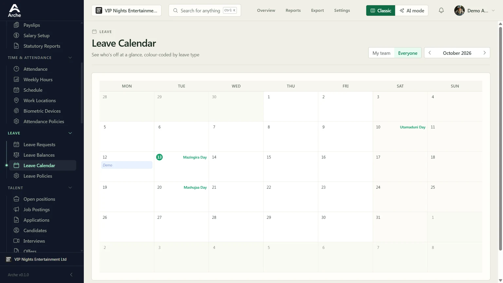Click the Work Locations pin icon
The image size is (503, 283).
(16, 100)
